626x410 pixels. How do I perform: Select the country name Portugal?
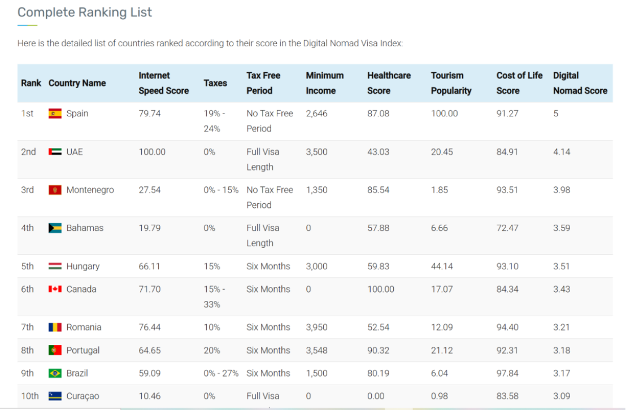(83, 350)
